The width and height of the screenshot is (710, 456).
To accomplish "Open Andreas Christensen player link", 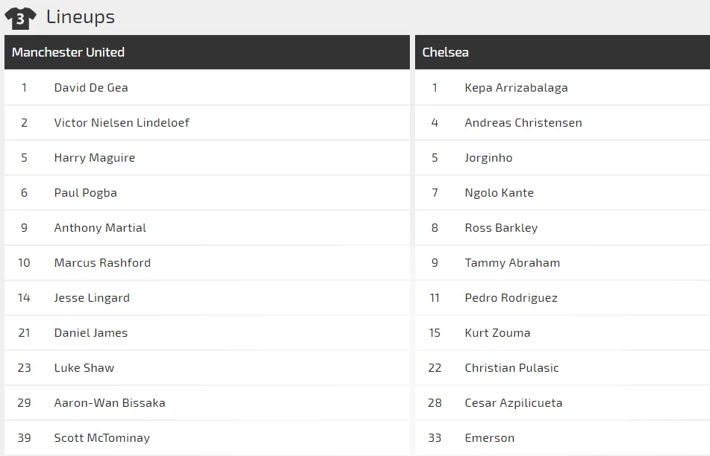I will point(523,122).
